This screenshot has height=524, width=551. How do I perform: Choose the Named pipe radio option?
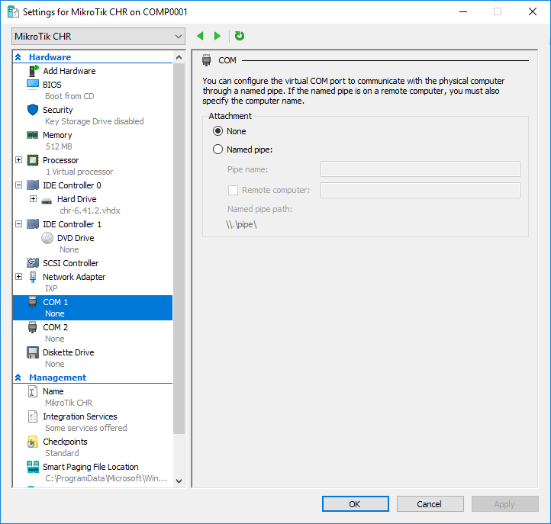tap(218, 149)
